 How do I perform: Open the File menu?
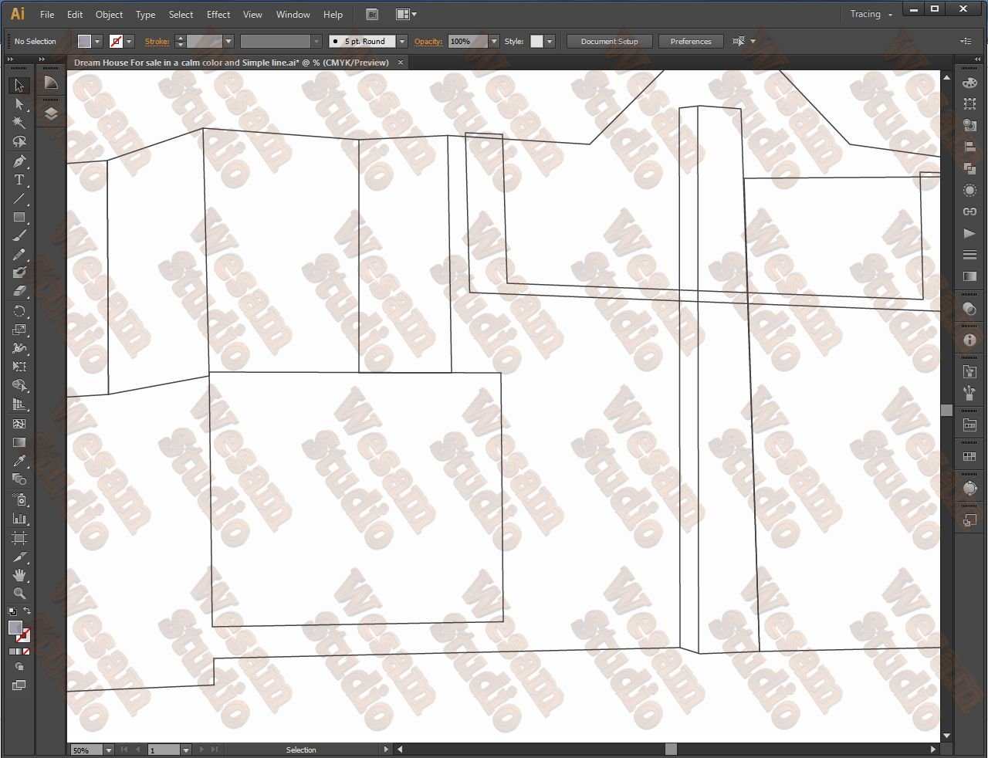(47, 15)
